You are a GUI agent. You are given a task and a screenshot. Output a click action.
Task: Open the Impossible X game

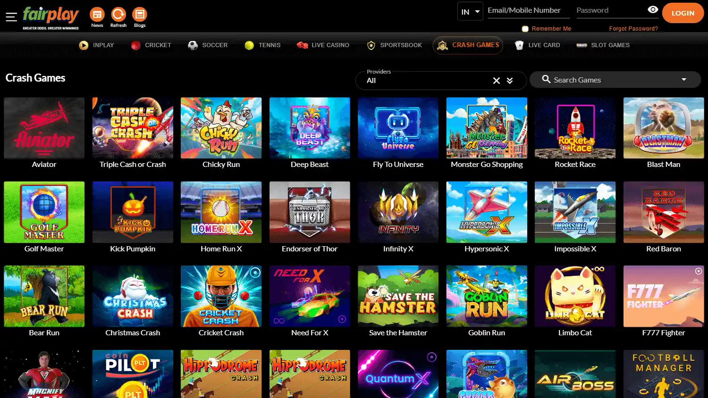pos(575,212)
